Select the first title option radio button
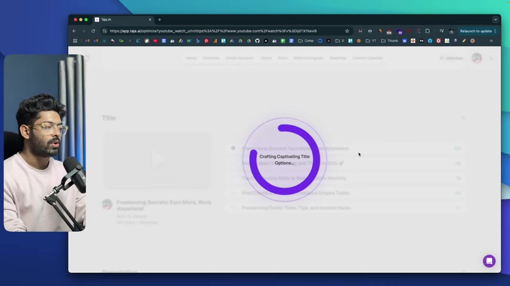The image size is (510, 286). tap(233, 148)
